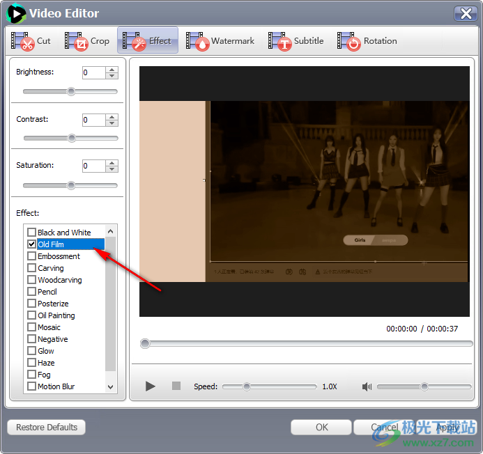Open the Cut tool icon

click(x=22, y=42)
